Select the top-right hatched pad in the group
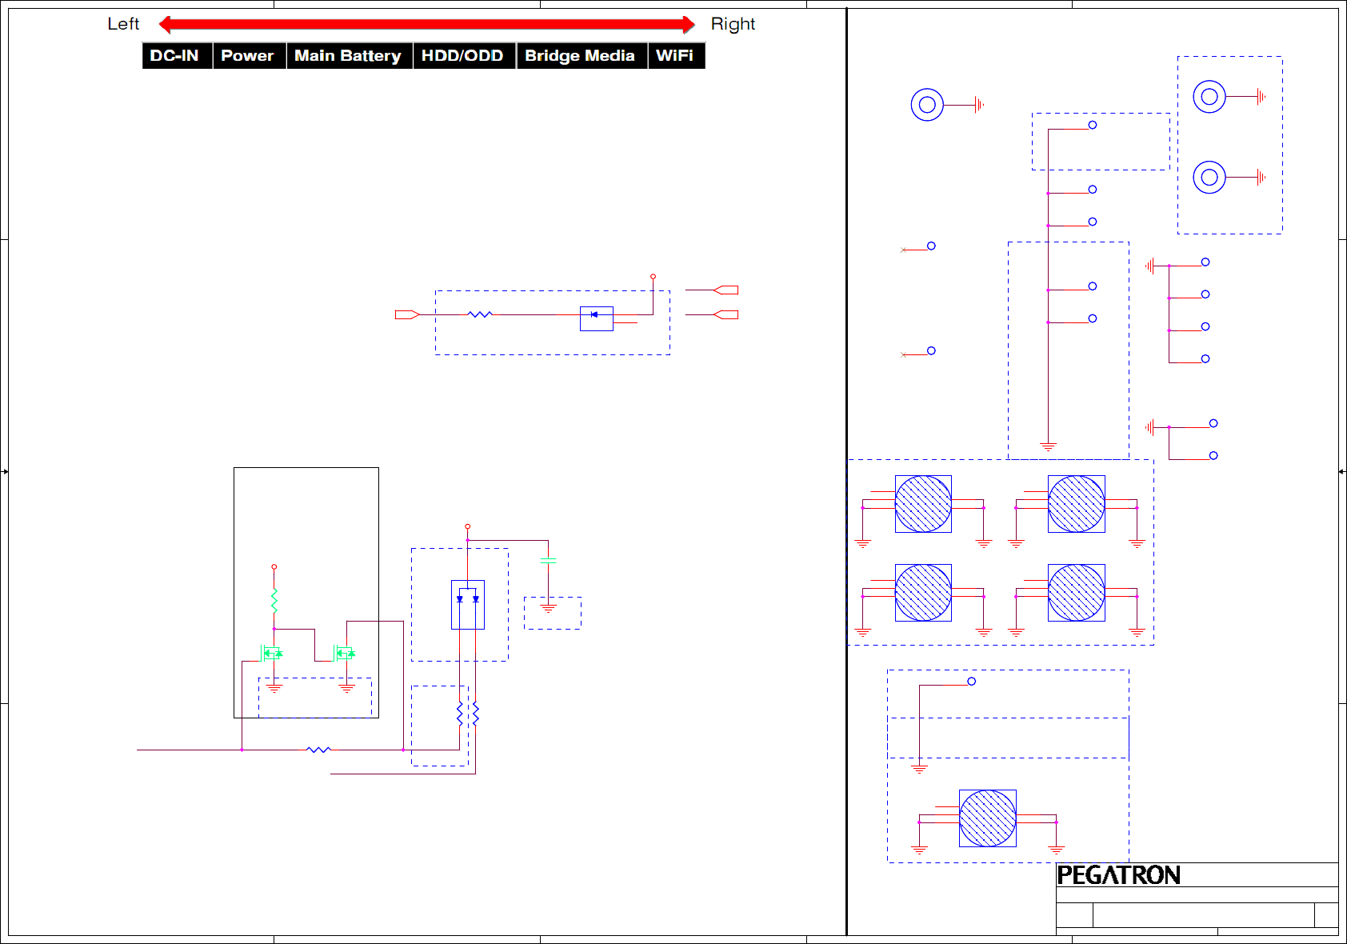This screenshot has height=944, width=1347. pyautogui.click(x=1077, y=504)
